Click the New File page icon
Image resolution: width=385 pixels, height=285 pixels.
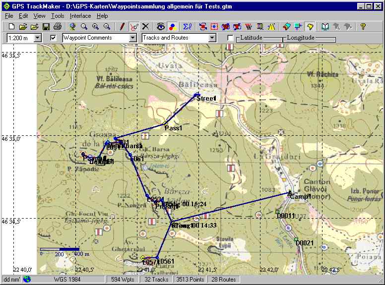click(11, 26)
